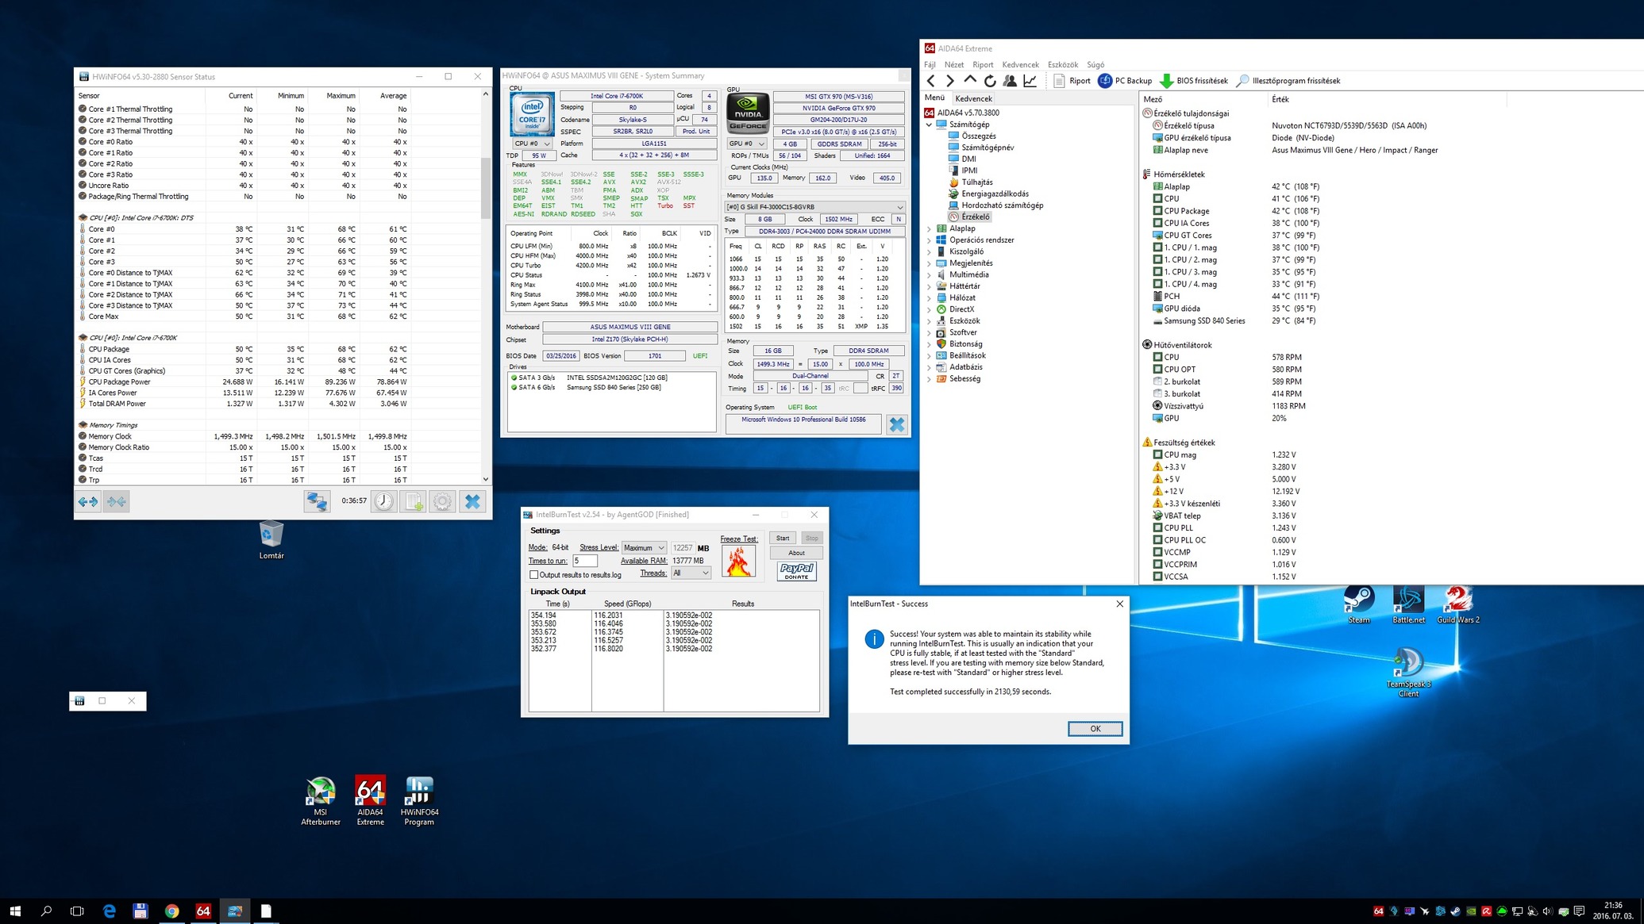The image size is (1644, 924).
Task: Expand the Alaplap tree node
Action: (929, 228)
